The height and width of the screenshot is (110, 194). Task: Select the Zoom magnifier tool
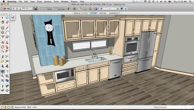pos(3,76)
